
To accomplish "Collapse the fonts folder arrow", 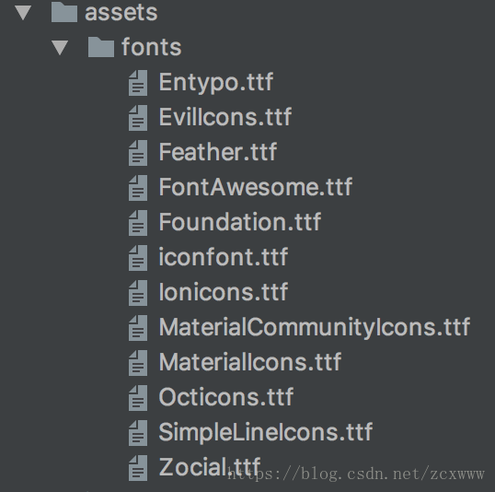I will (60, 48).
